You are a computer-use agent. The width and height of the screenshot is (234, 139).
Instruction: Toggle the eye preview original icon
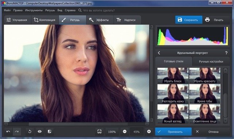coord(39,132)
